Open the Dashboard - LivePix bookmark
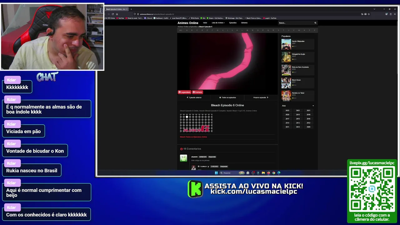Screen dimensions: 400x225 (x=161, y=18)
